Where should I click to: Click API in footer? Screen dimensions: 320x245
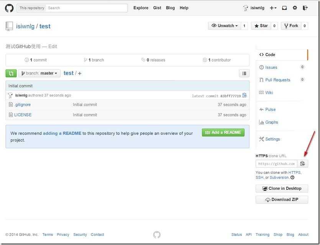pyautogui.click(x=249, y=235)
